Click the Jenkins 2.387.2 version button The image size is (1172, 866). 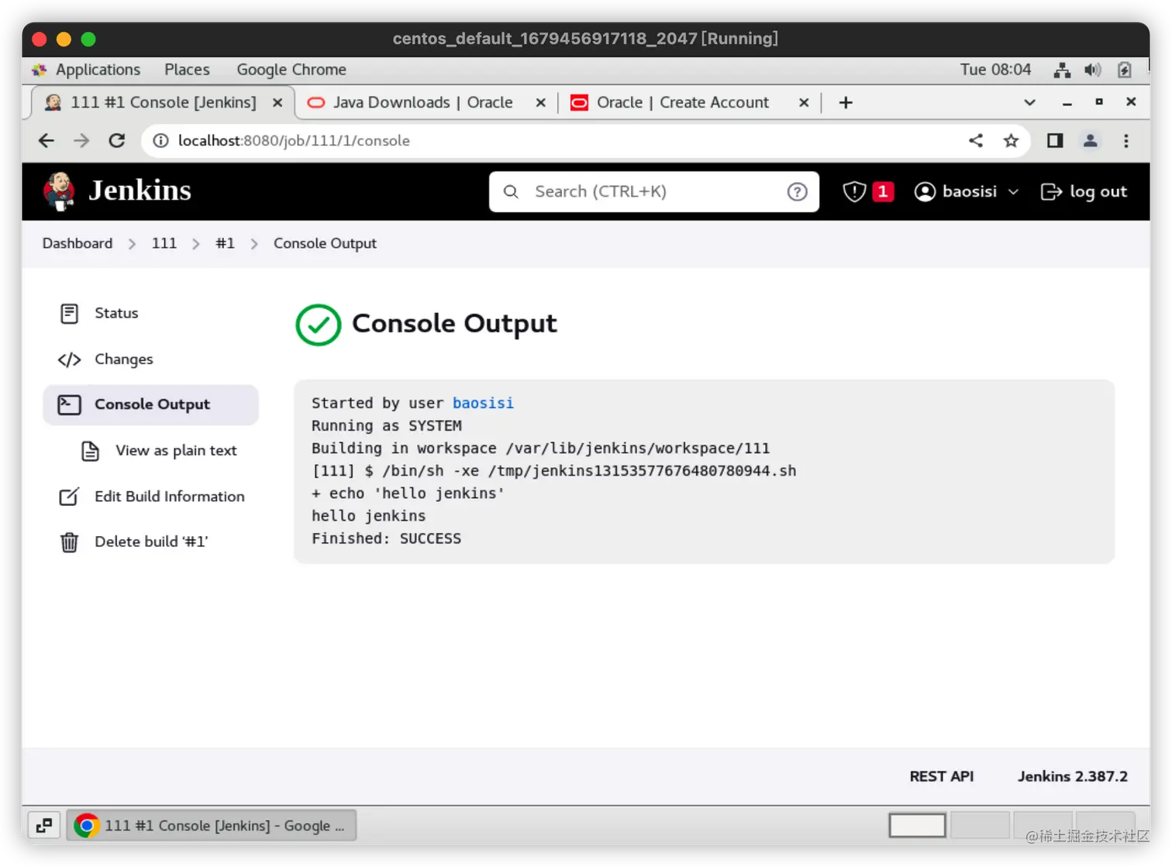1073,776
